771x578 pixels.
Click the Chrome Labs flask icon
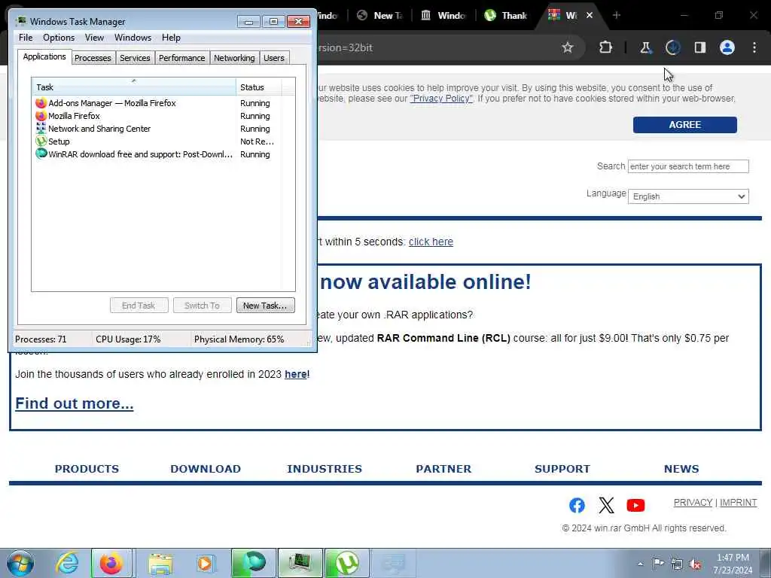(x=645, y=47)
